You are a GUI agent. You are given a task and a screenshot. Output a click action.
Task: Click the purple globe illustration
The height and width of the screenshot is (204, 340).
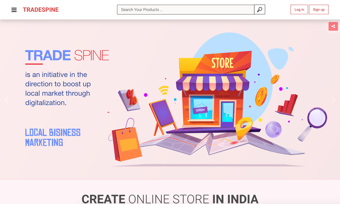point(273,130)
